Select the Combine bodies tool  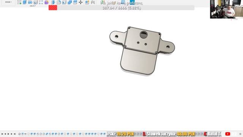(x=70, y=2)
